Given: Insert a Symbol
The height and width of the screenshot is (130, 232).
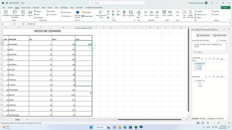Looking at the screenshot, I should click(215, 14).
